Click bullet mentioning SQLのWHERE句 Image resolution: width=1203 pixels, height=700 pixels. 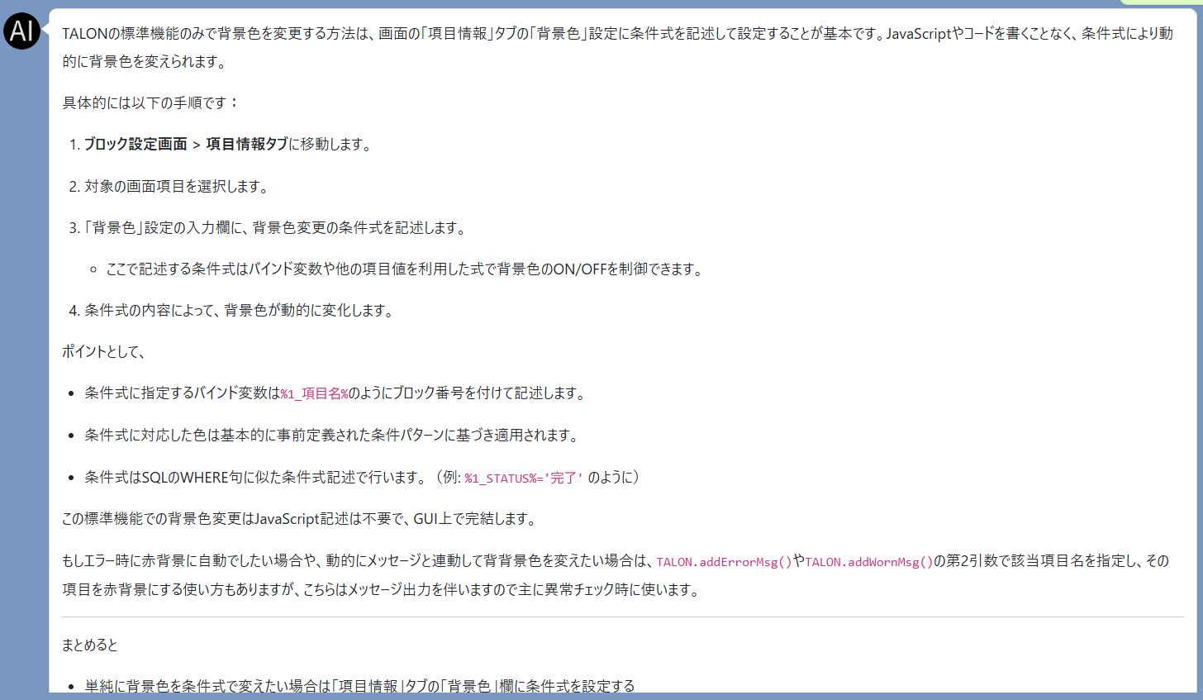point(363,478)
